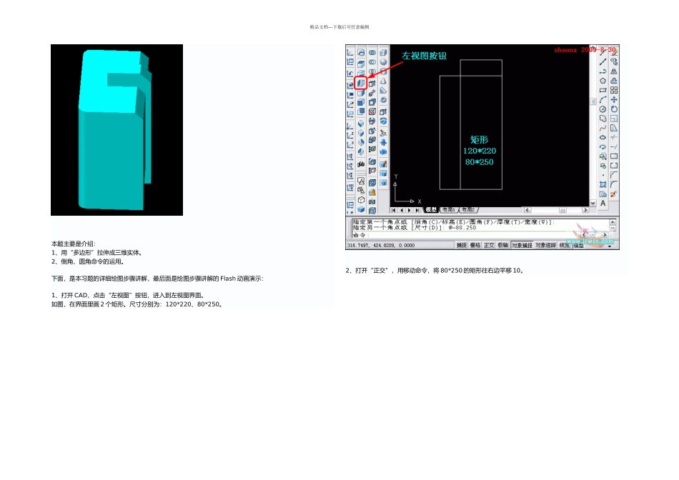Screen dimensions: 679x480
Task: Jump to first layout tab arrow
Action: coord(394,210)
